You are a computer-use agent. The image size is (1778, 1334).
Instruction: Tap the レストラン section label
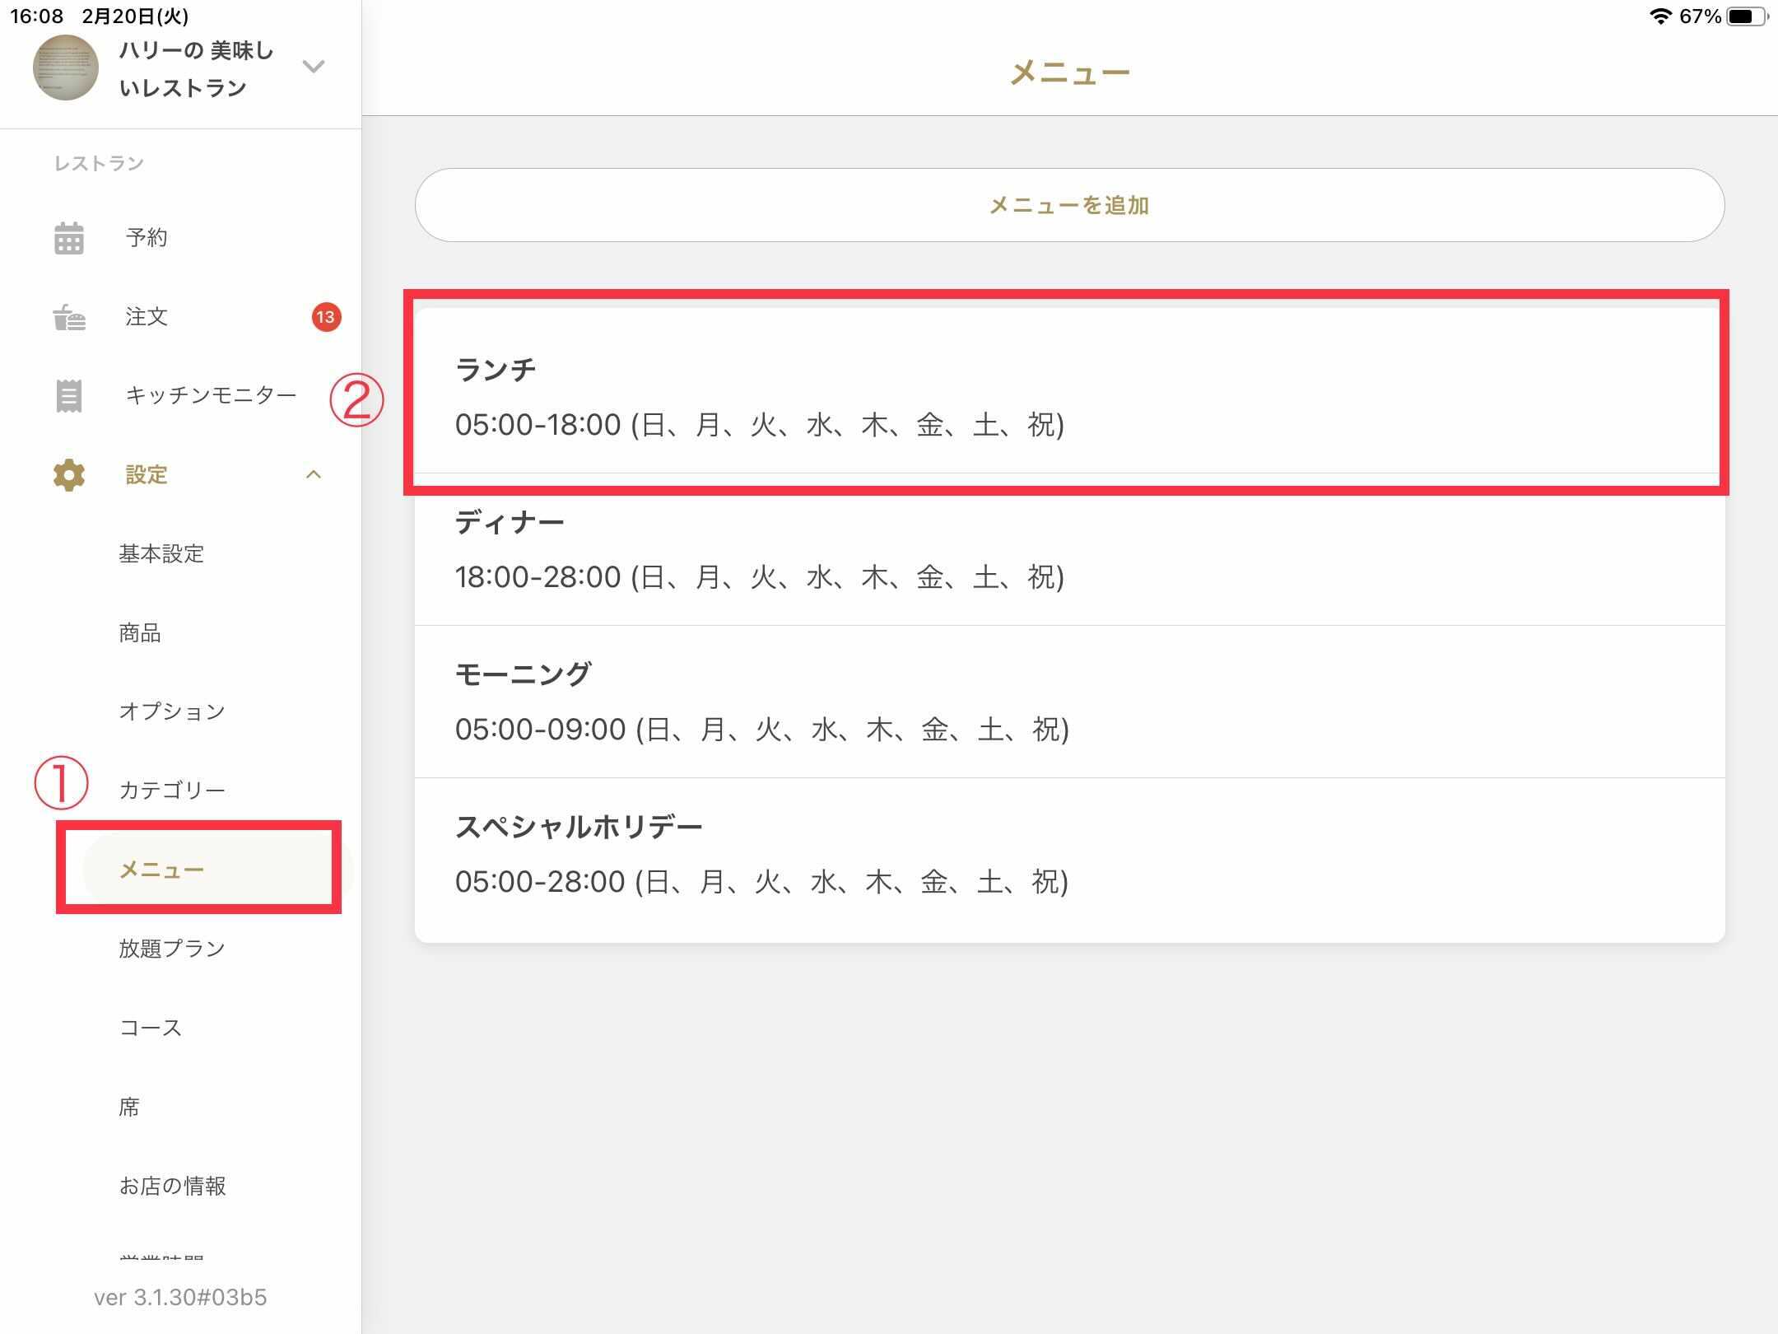(99, 164)
